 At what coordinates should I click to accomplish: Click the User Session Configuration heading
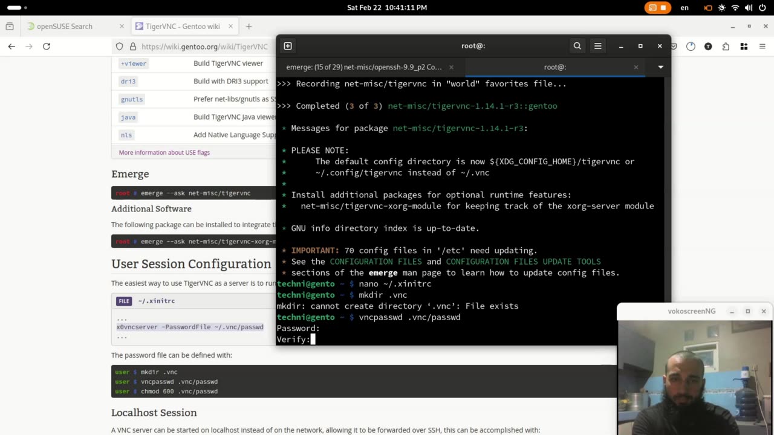(x=191, y=264)
